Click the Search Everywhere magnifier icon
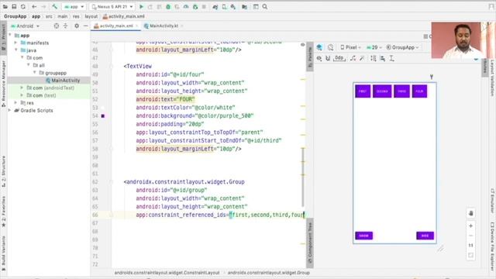The height and width of the screenshot is (279, 496). coord(265,7)
